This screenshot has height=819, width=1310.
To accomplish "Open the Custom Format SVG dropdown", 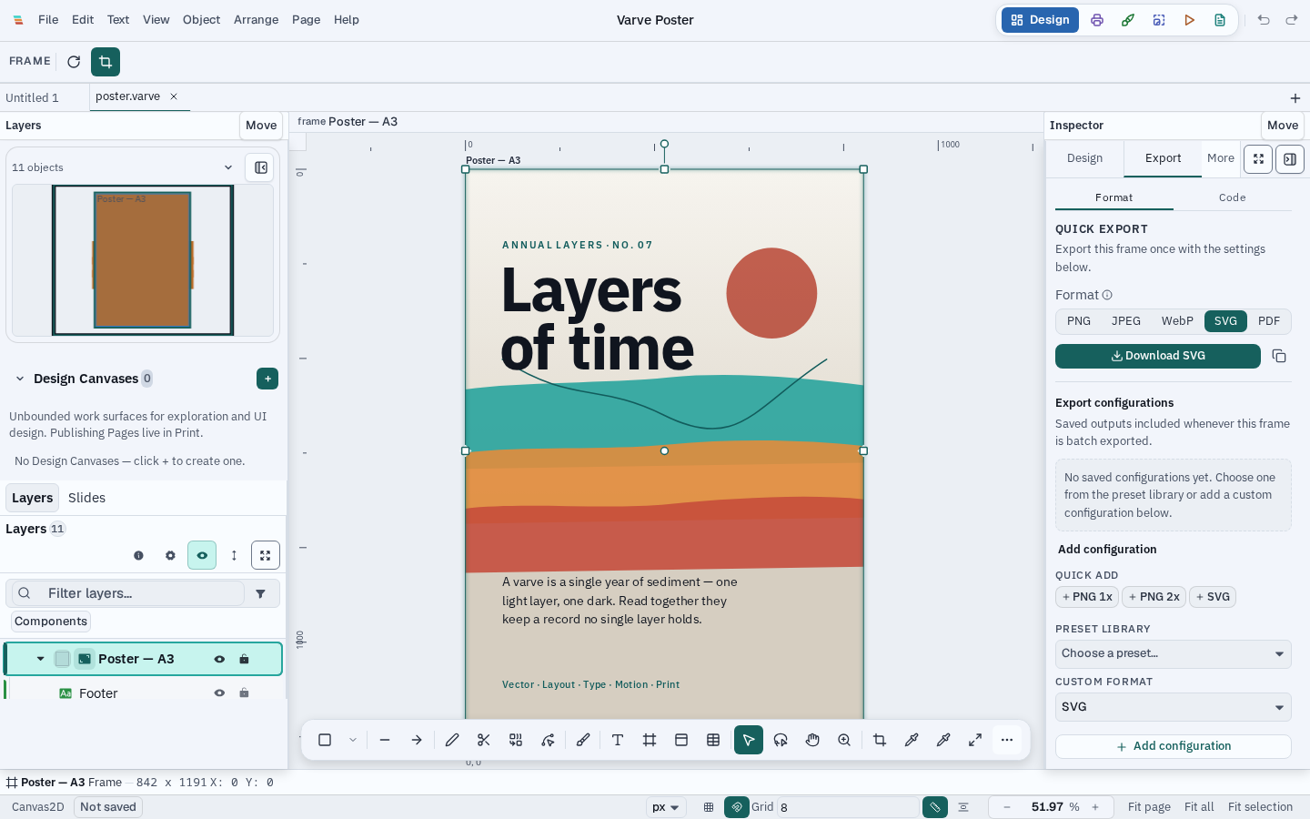I will pyautogui.click(x=1174, y=707).
